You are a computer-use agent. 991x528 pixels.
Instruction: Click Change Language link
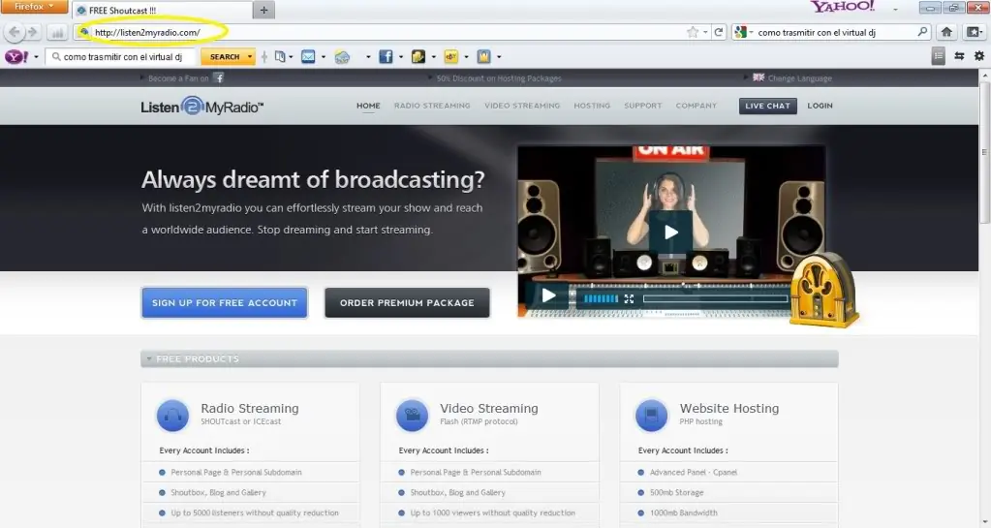click(799, 78)
